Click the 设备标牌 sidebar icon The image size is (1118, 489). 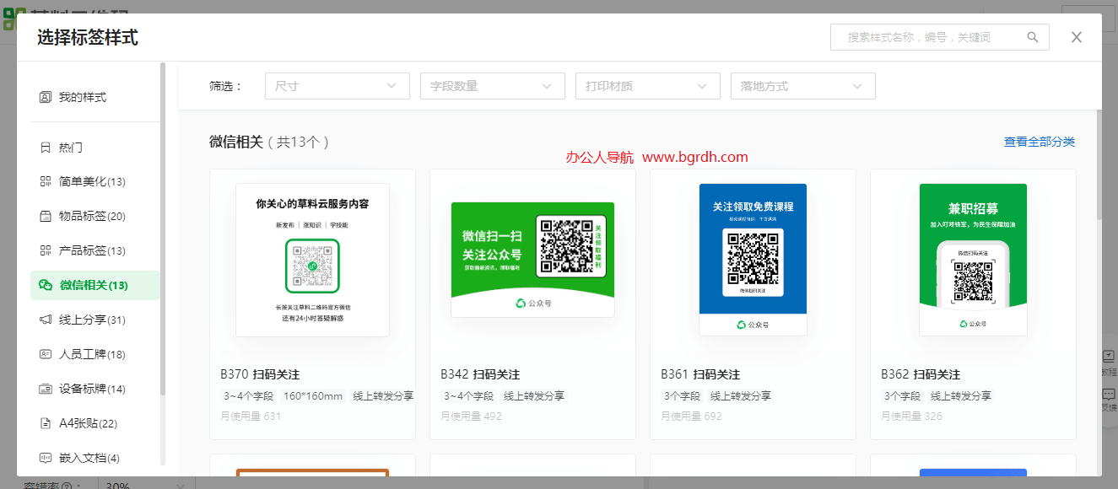(46, 389)
